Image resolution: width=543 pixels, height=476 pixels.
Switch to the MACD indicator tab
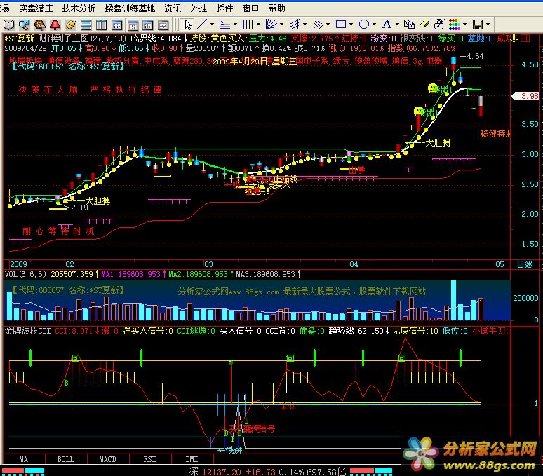click(x=107, y=459)
